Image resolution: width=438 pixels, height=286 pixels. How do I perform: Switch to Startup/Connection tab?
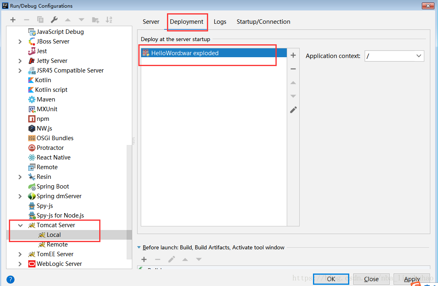click(x=263, y=22)
